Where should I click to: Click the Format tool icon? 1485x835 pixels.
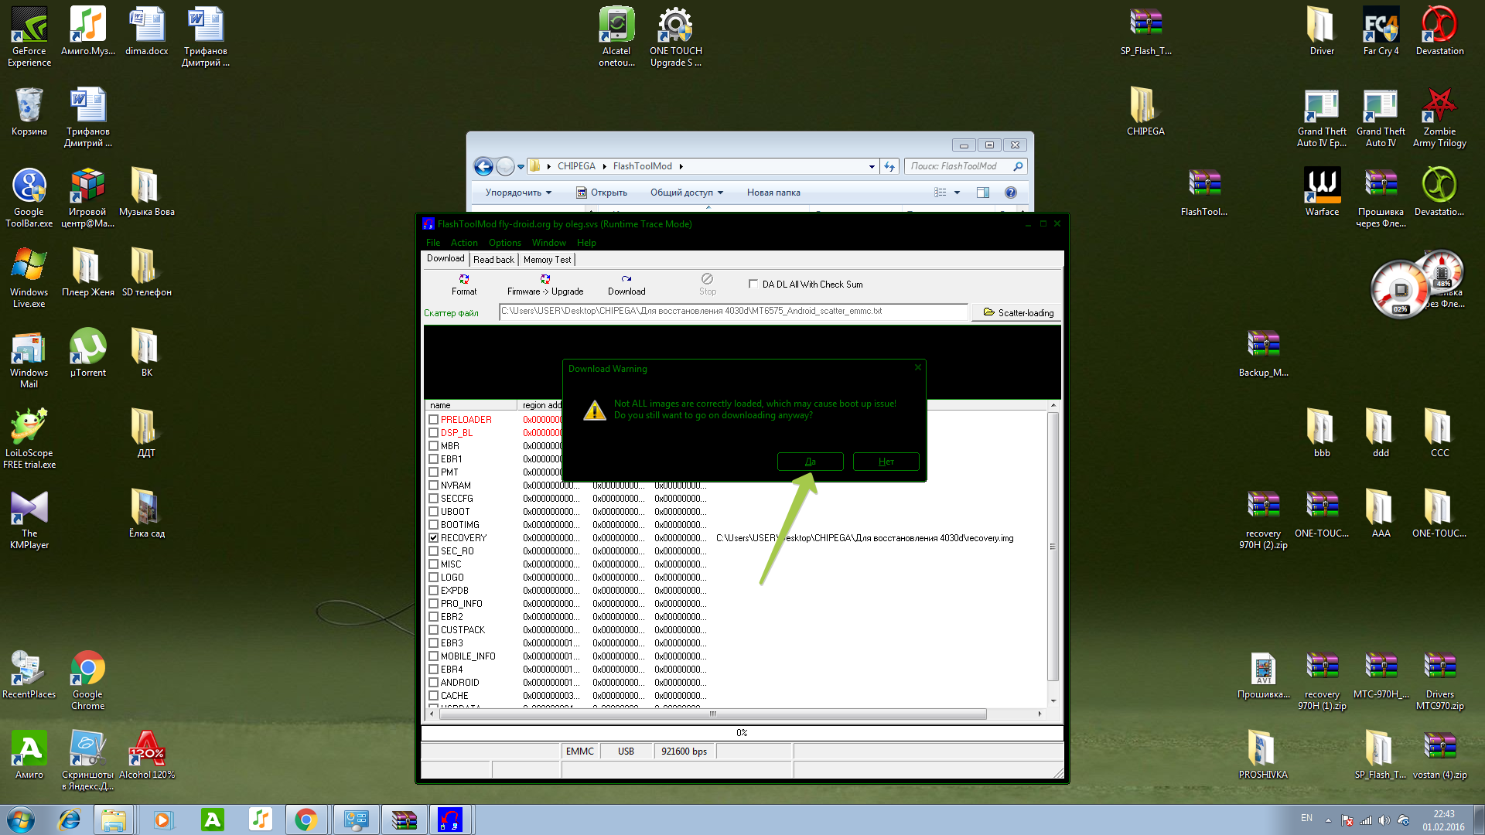click(x=464, y=279)
